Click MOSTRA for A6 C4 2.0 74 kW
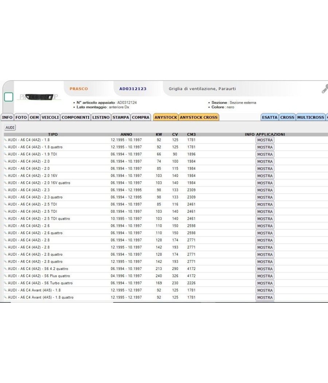The image size is (328, 383). (x=265, y=162)
